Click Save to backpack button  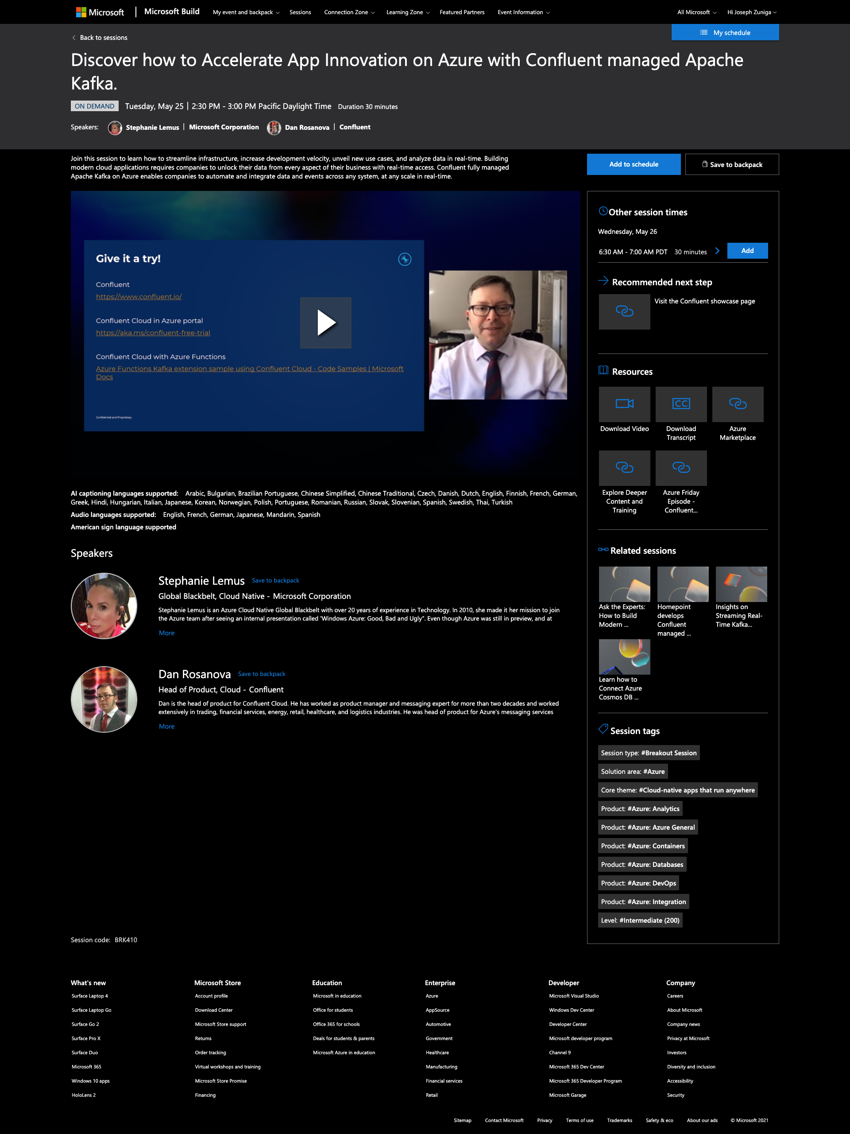[732, 165]
